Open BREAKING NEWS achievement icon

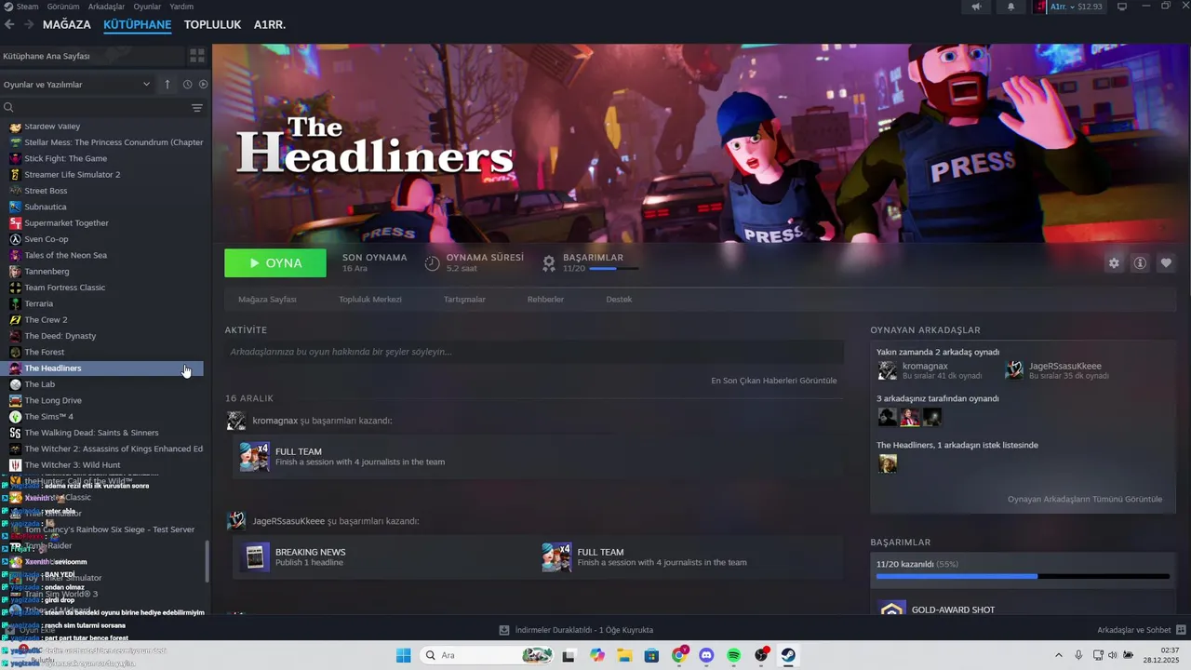[x=255, y=556]
